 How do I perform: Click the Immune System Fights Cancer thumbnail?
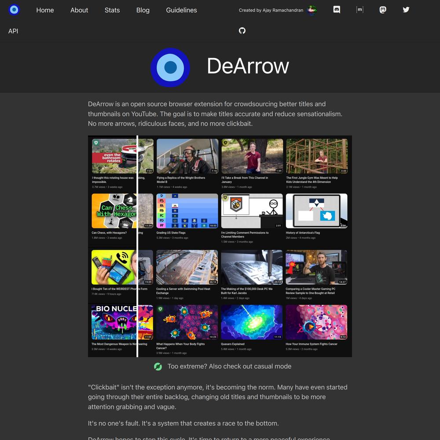pos(316,322)
